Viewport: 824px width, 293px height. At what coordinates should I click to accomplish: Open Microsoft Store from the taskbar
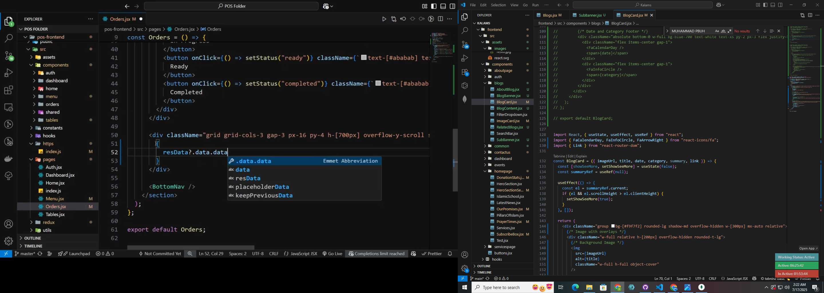pyautogui.click(x=603, y=287)
